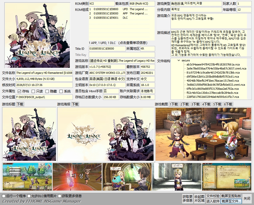This screenshot has height=205, width=254.
Task: Toggle the 系统 system checkbox
Action: tap(61, 91)
